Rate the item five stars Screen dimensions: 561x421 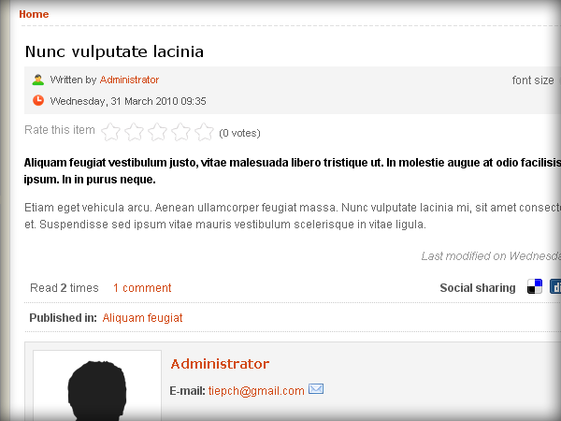pos(205,132)
